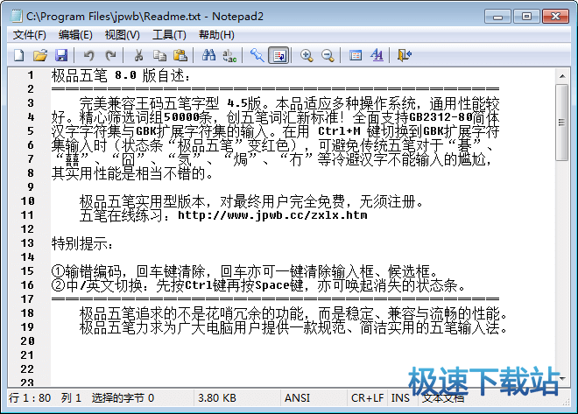Zoom out using the magnifier minus icon
The height and width of the screenshot is (414, 578).
[x=328, y=55]
